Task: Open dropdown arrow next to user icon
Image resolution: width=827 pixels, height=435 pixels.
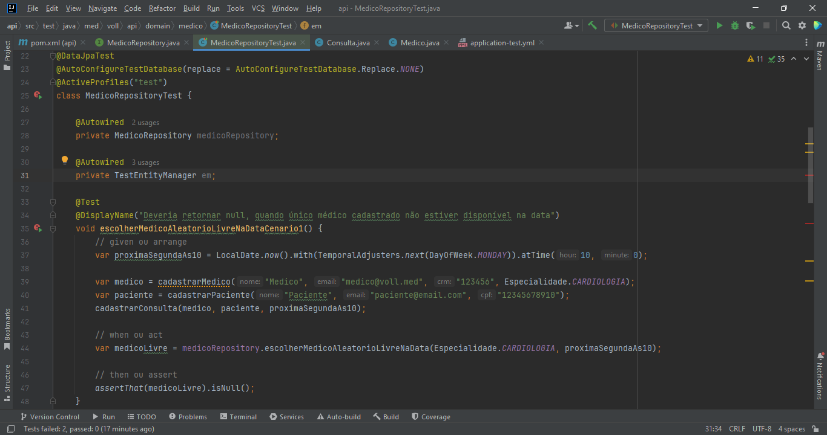Action: (x=578, y=25)
